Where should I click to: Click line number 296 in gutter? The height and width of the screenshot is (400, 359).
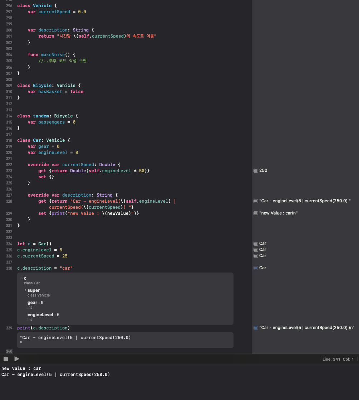(9, 6)
